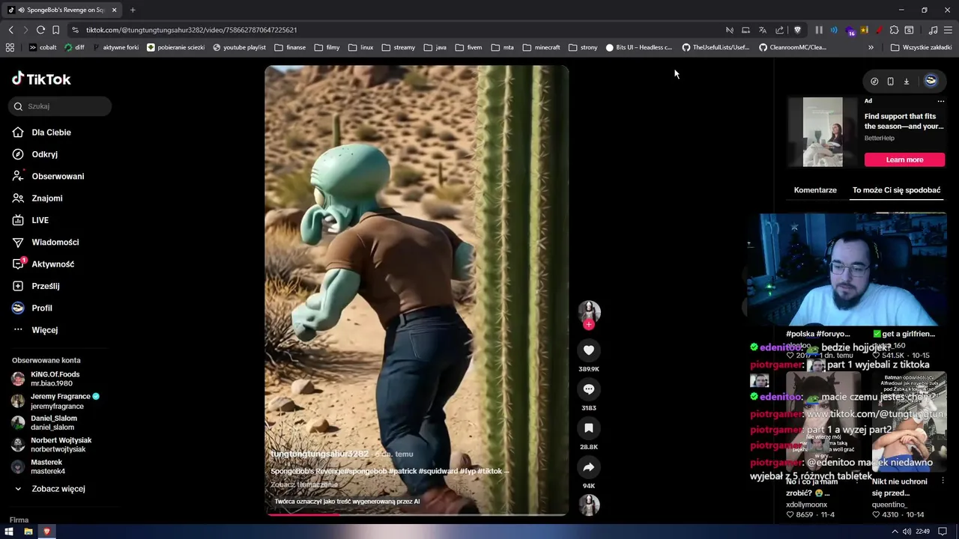Open profile avatar menu top right

(931, 81)
